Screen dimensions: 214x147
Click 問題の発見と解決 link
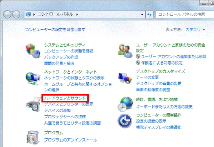point(59,64)
